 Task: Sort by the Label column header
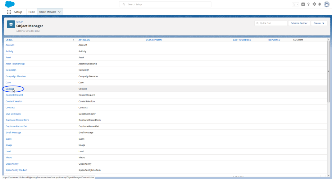click(x=9, y=40)
